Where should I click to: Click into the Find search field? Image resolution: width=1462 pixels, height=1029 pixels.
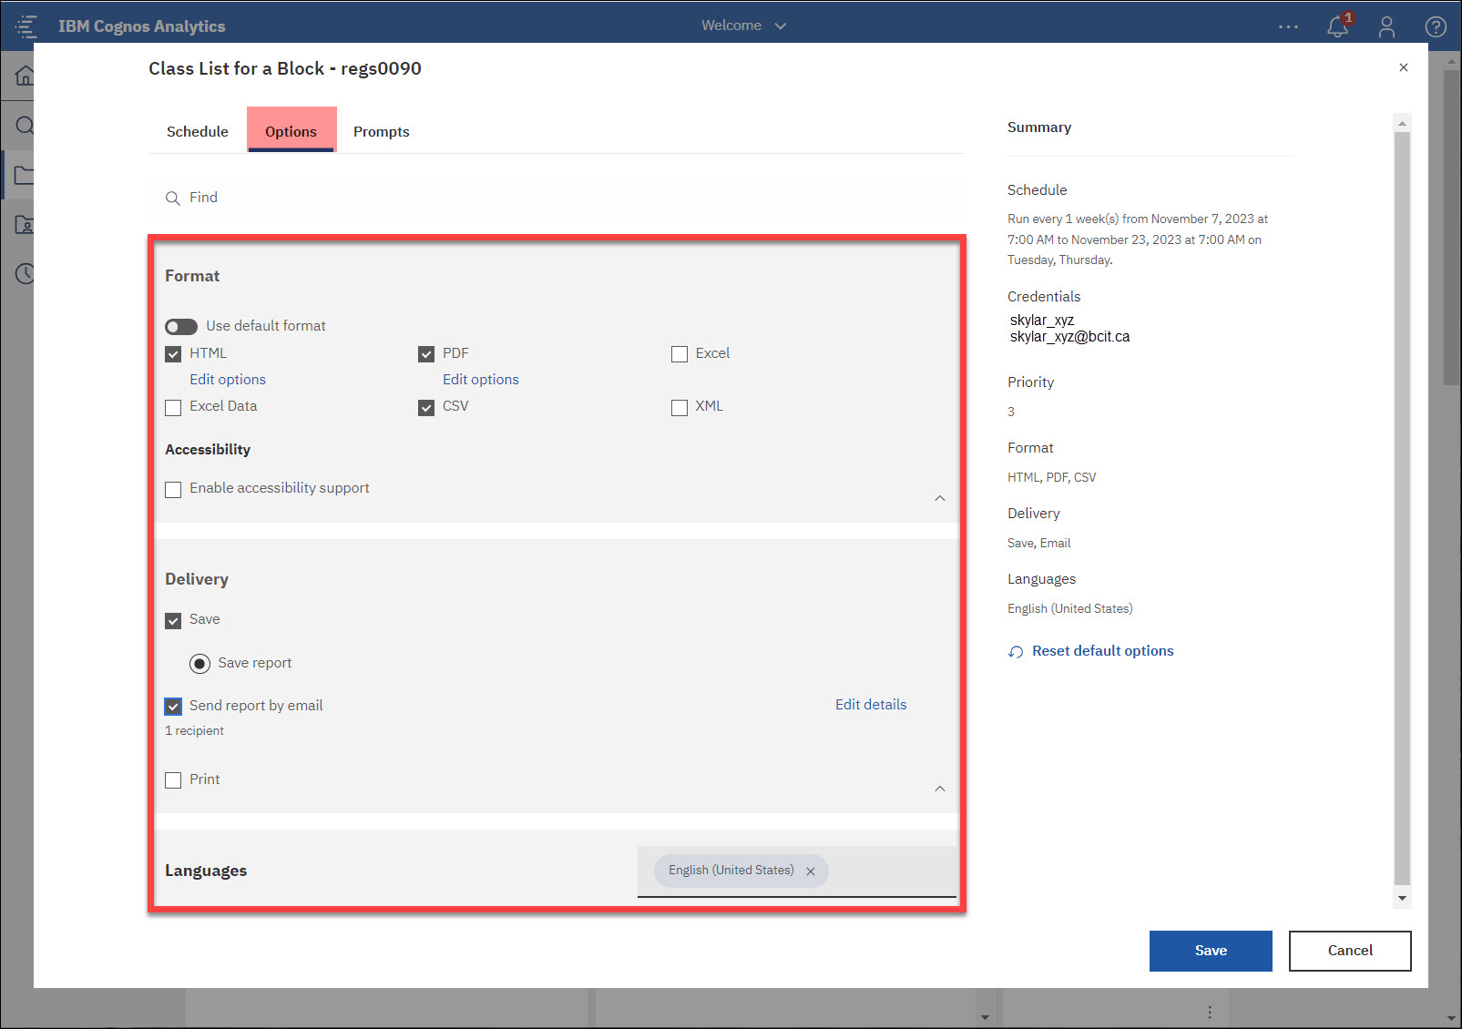(x=557, y=198)
